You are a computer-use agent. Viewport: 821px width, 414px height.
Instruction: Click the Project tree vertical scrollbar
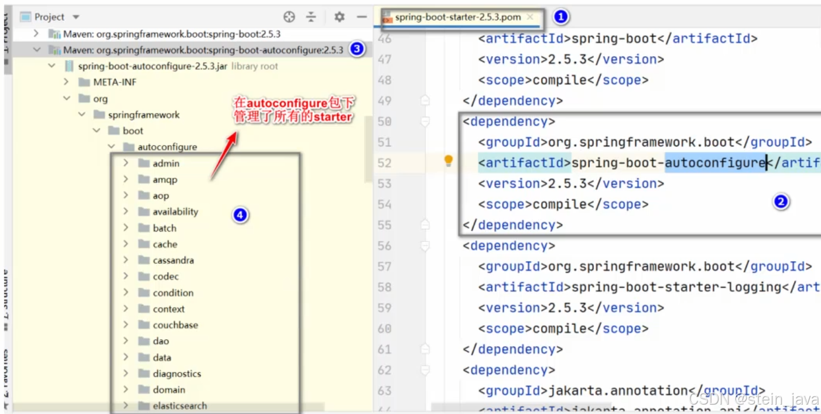pyautogui.click(x=368, y=149)
